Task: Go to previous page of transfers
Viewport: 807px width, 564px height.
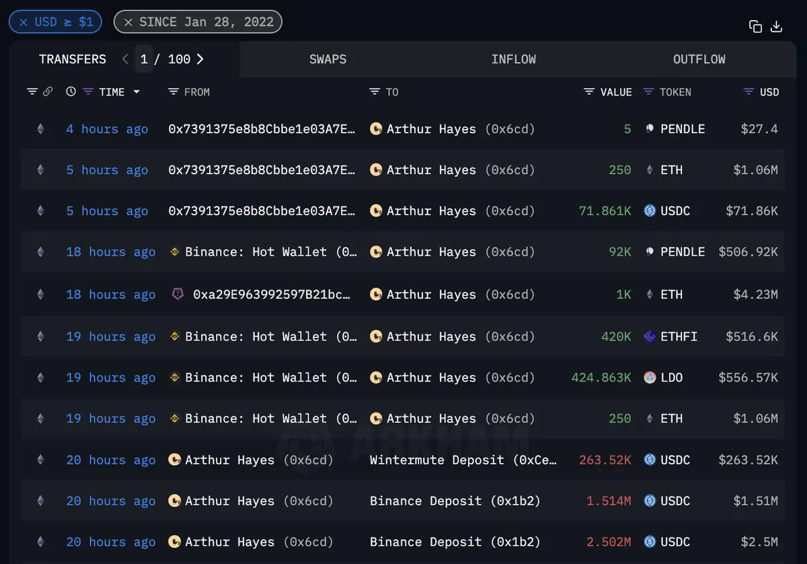Action: tap(125, 59)
